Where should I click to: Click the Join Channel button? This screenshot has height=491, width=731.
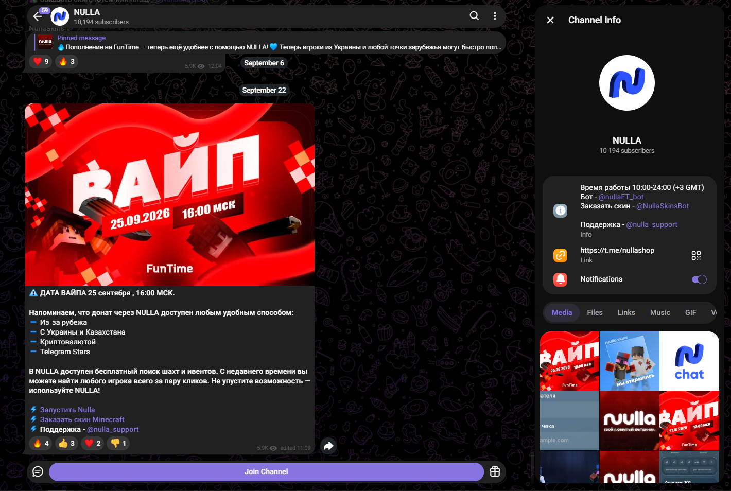(266, 471)
